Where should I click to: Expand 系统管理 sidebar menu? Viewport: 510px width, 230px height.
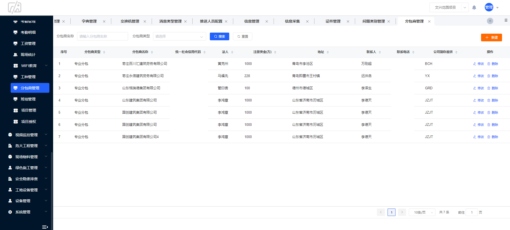coord(46,212)
